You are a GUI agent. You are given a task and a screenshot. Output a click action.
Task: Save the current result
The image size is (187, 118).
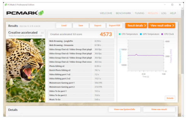81,25
